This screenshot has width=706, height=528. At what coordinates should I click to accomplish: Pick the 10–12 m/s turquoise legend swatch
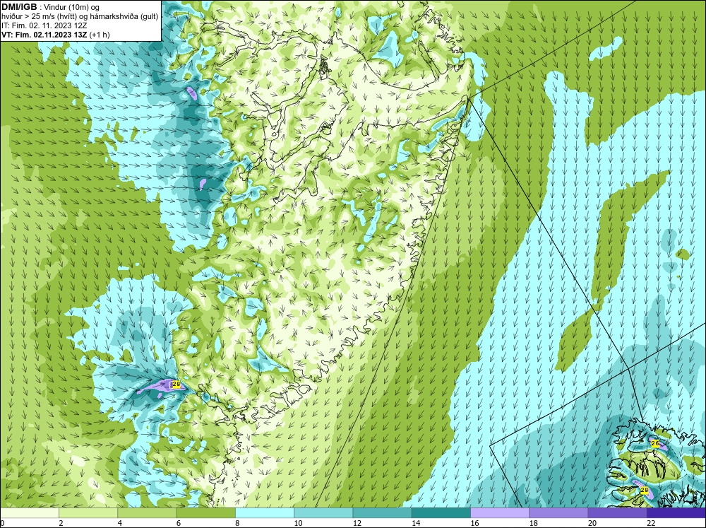323,513
